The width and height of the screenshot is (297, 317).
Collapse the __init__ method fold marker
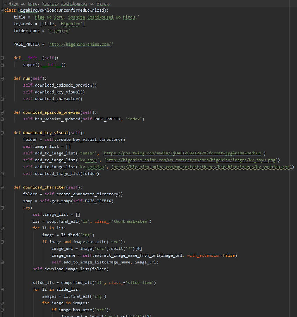pyautogui.click(x=2, y=58)
